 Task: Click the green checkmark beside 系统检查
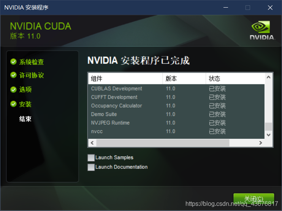13,62
